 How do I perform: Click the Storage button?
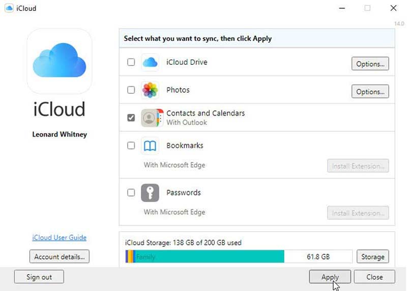372,256
